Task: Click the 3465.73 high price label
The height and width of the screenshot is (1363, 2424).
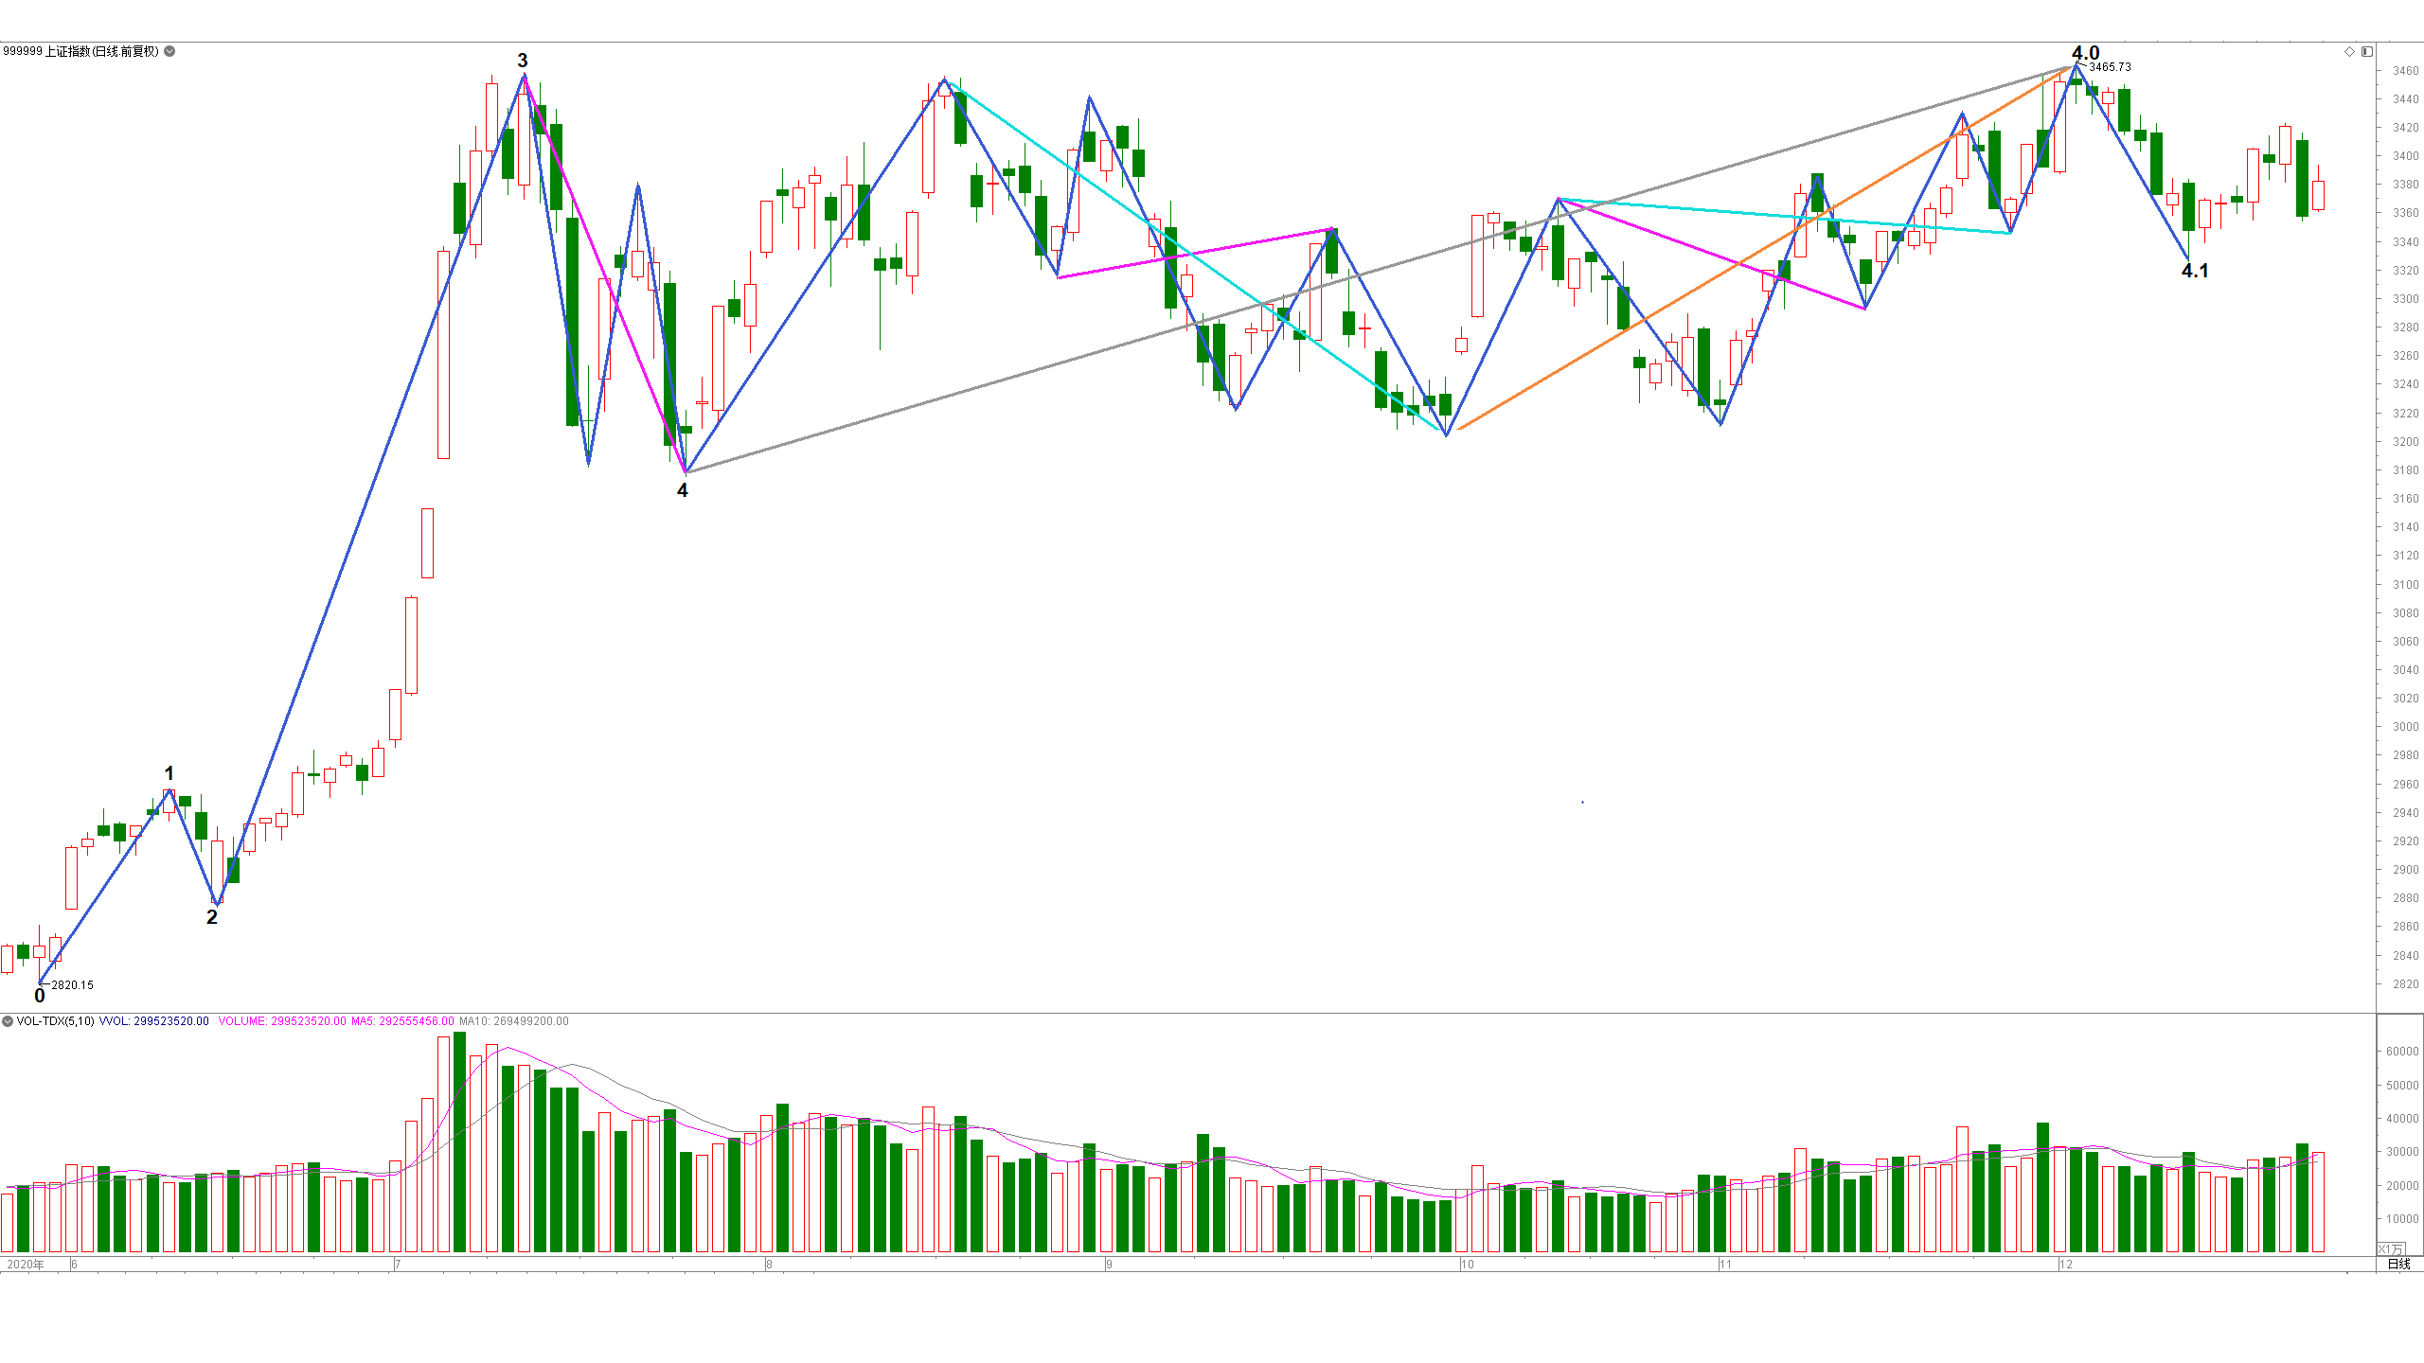Action: (2110, 67)
